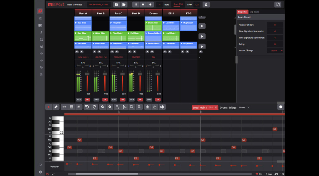Apply vertical zoom fit
Image resolution: width=319 pixels, height=176 pixels.
tap(125, 107)
